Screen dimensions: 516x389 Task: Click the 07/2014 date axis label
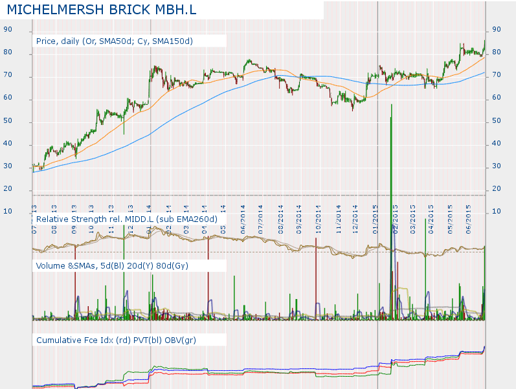(261, 219)
